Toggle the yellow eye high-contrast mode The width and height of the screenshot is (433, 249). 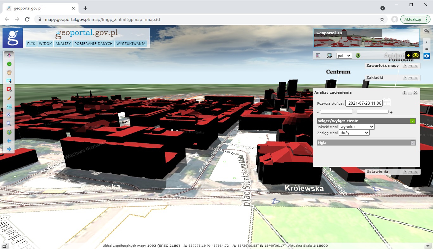[x=416, y=55]
